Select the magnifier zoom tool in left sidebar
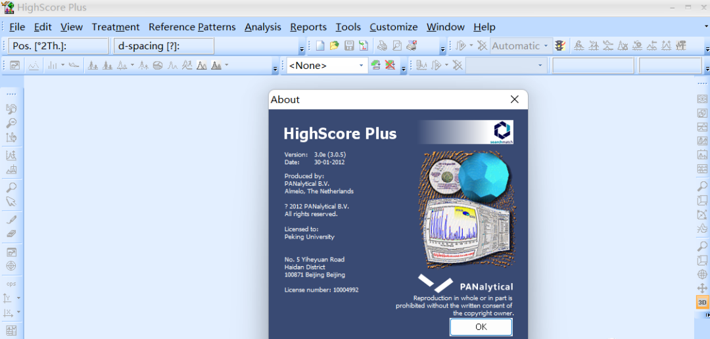Screen dimensions: 710x339 (11, 187)
